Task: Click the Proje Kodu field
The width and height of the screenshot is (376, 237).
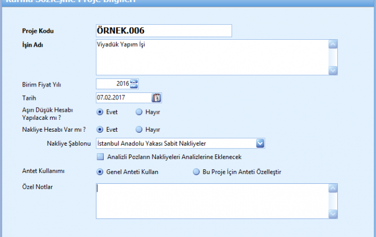Action: point(163,31)
